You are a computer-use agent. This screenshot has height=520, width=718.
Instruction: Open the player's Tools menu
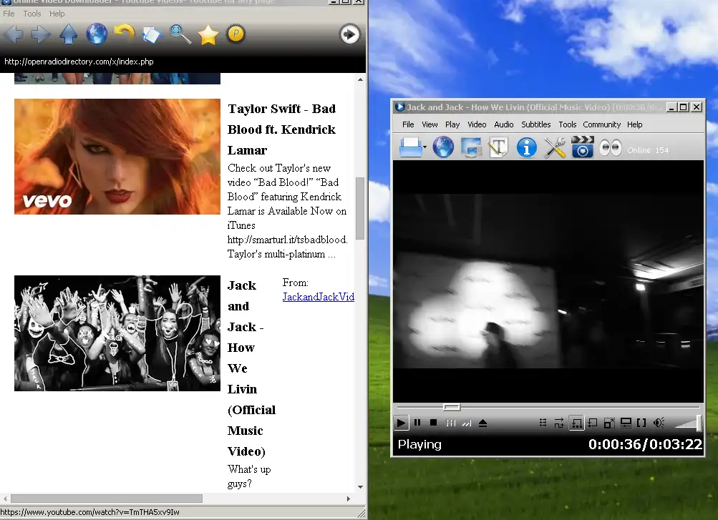(x=568, y=124)
